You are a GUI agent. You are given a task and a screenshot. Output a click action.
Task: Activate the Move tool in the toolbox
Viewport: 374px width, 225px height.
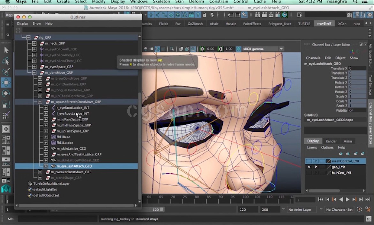click(6, 83)
